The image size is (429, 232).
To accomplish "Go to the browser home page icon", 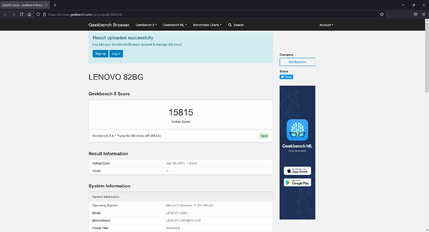I will [29, 14].
